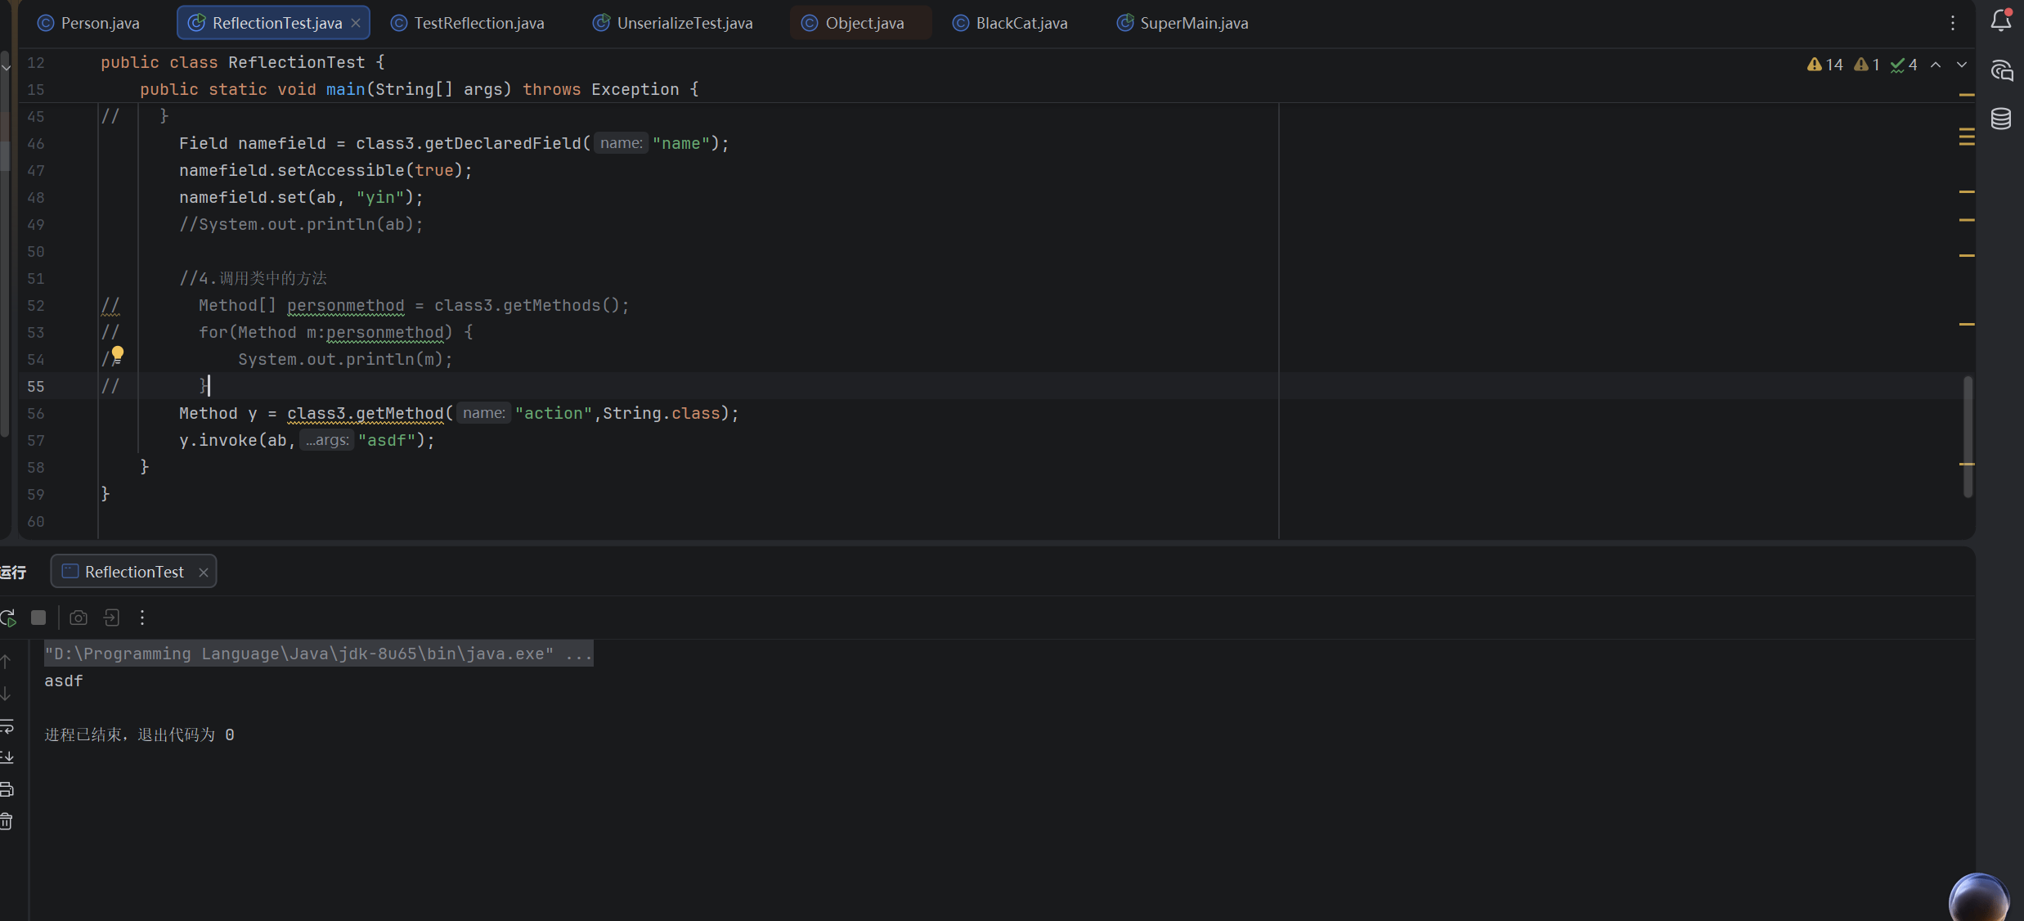
Task: Jump to previous highlighted error arrow
Action: coord(1936,65)
